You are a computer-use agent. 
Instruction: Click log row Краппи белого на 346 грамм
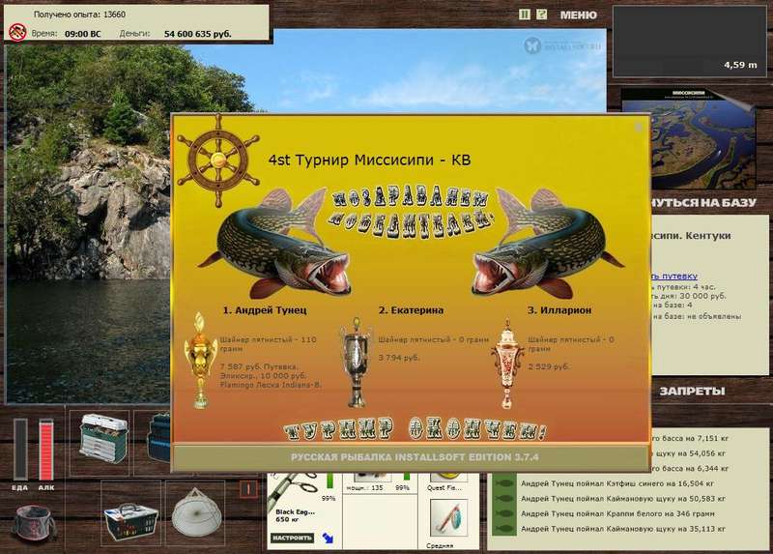(617, 513)
